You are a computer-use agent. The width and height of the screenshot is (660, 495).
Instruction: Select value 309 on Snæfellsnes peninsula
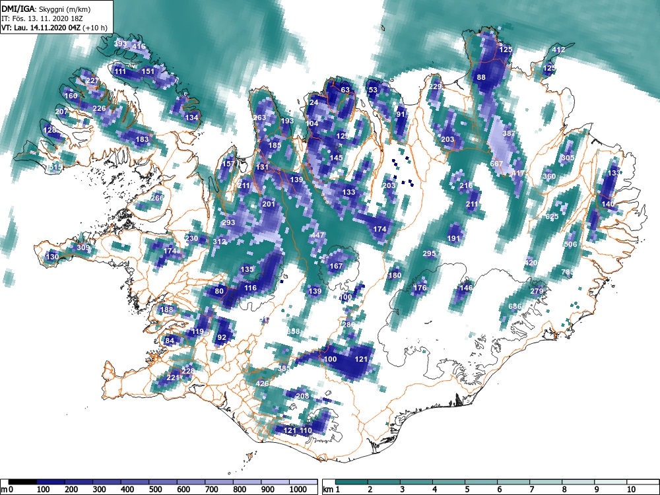click(x=83, y=247)
